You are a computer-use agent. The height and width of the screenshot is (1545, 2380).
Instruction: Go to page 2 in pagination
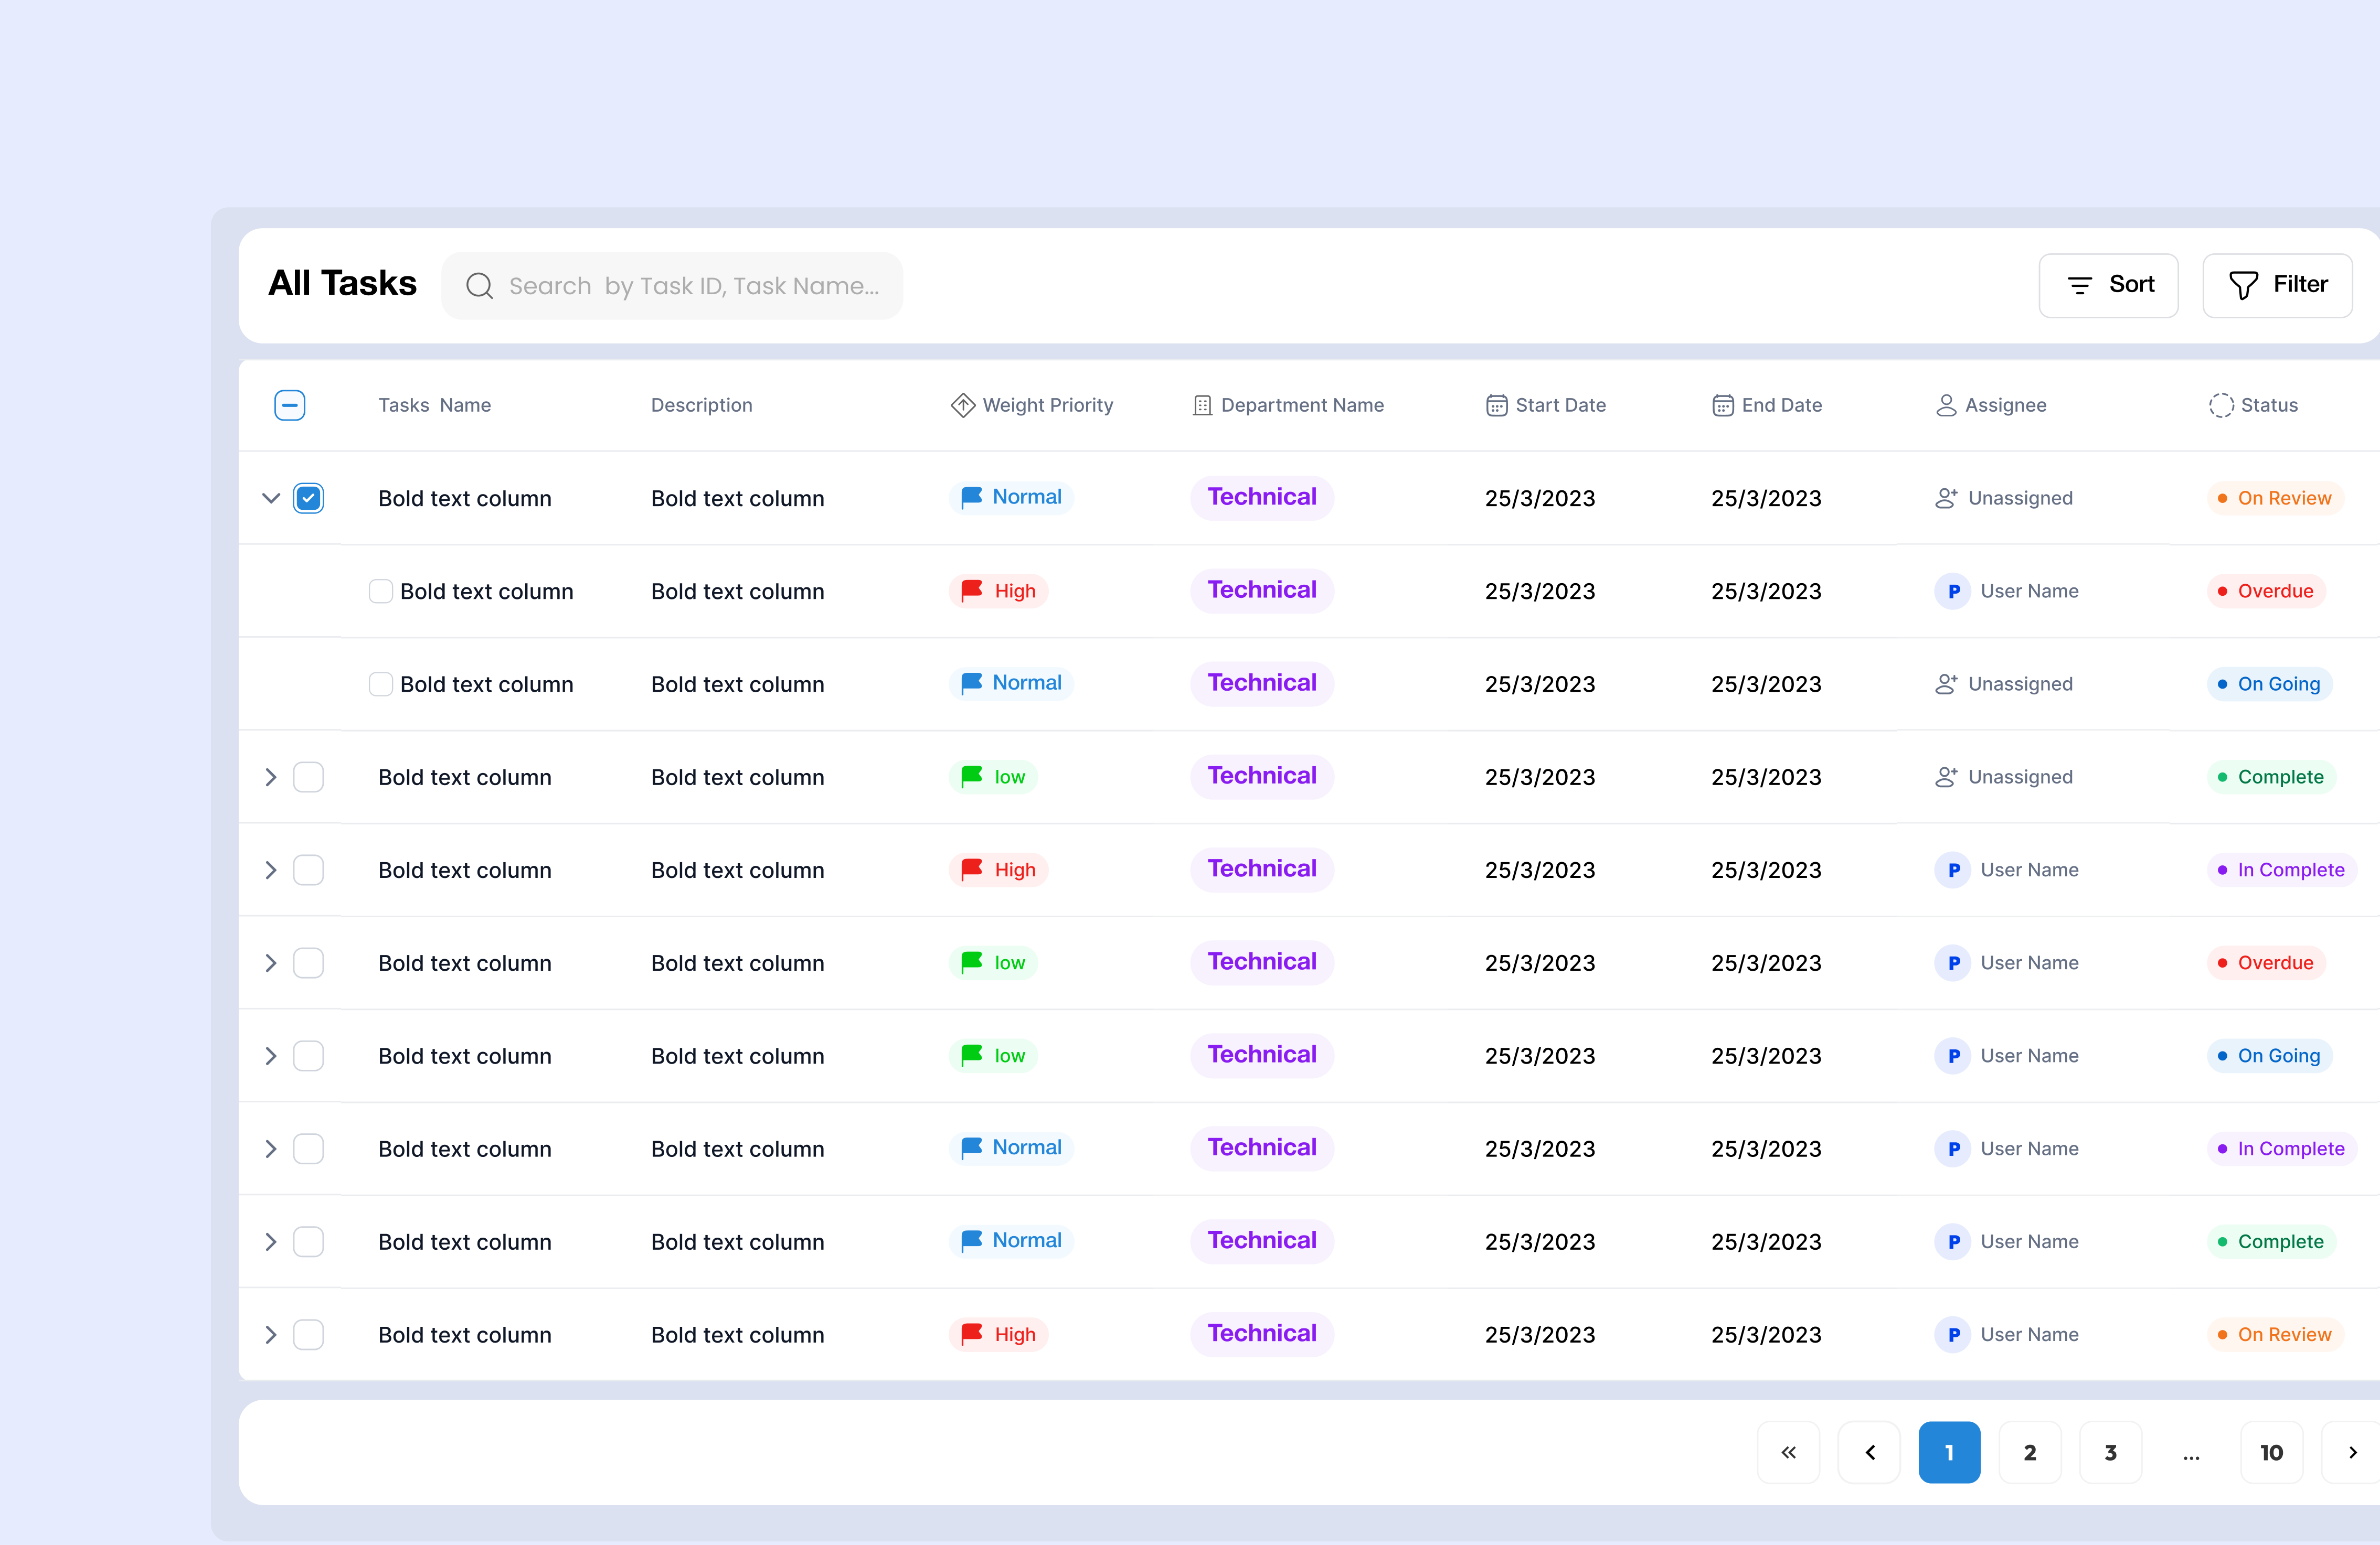pos(2030,1452)
